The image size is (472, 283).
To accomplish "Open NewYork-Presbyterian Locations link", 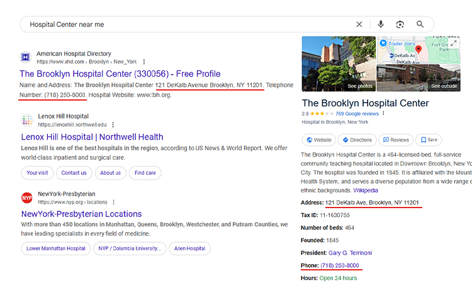I will pos(81,214).
